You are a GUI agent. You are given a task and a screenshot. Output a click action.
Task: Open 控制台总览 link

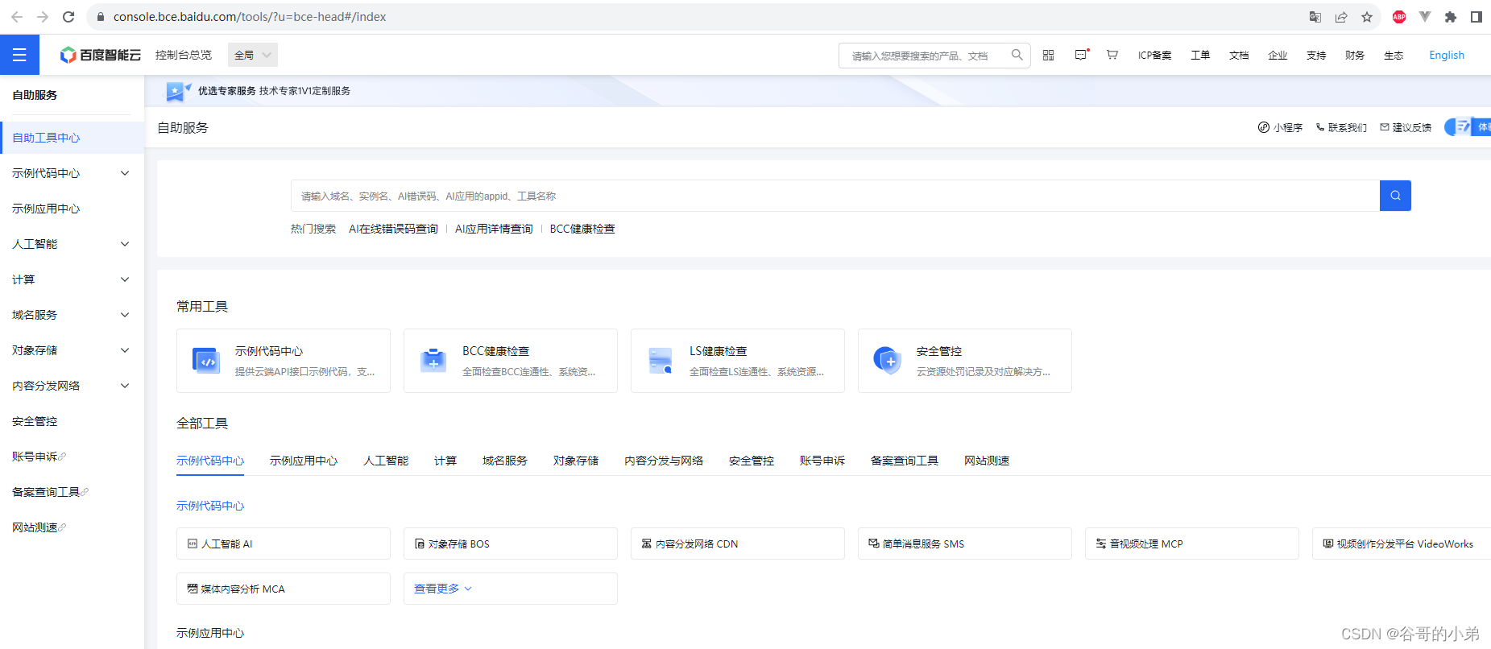click(x=184, y=55)
